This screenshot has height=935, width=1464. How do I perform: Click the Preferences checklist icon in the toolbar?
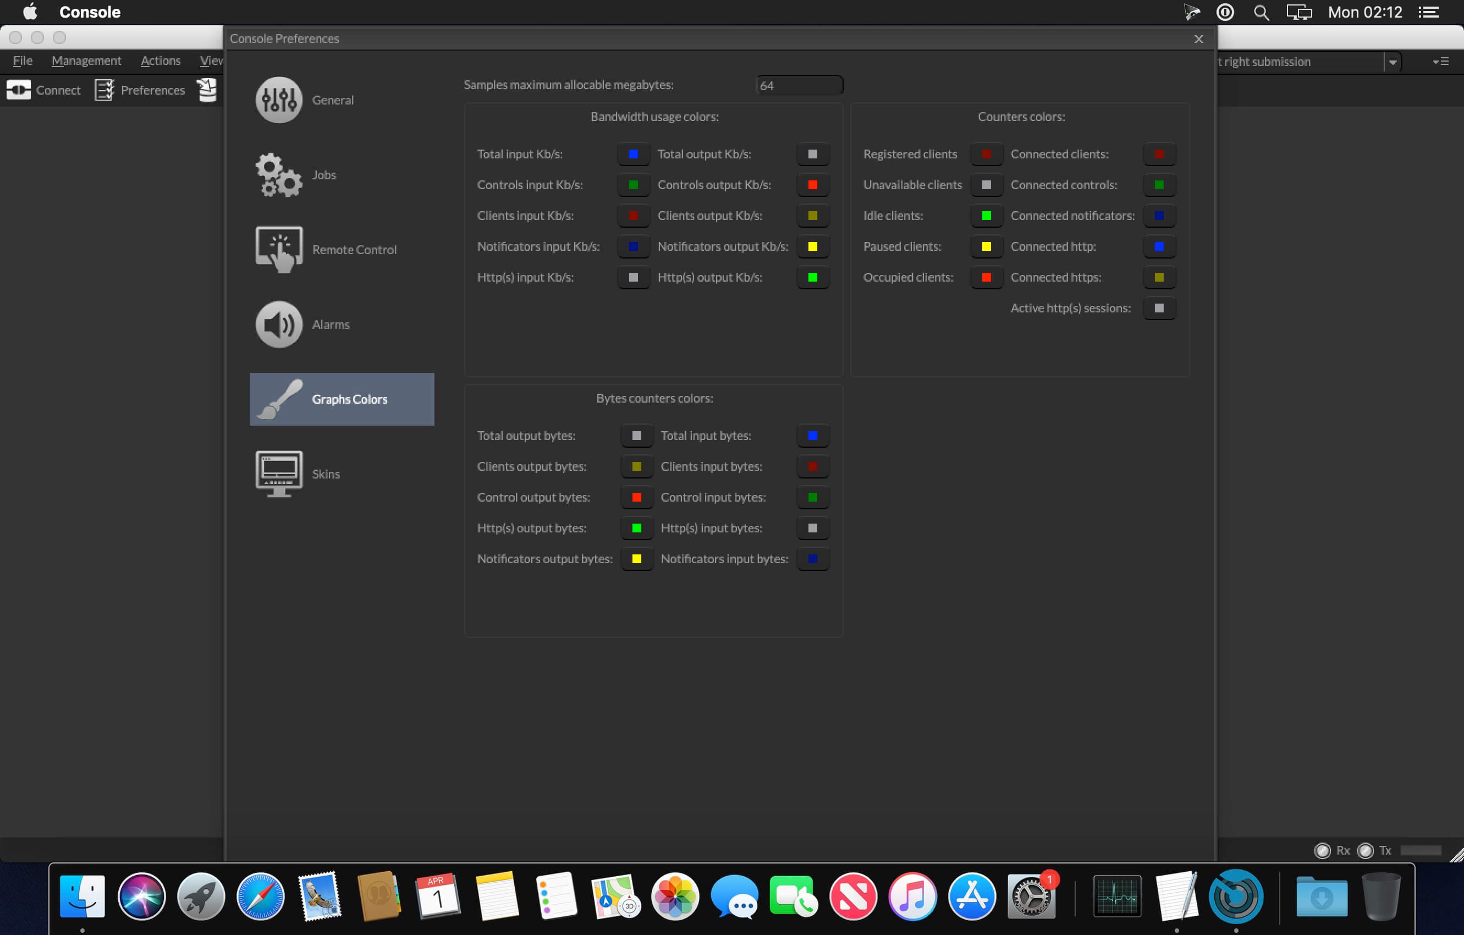[x=104, y=89]
